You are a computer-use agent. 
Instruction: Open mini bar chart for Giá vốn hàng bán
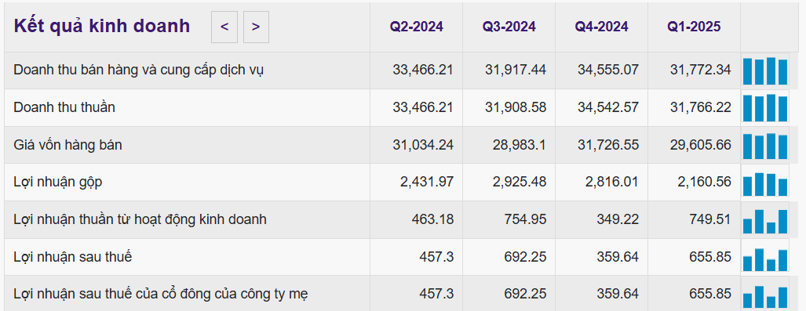(765, 145)
